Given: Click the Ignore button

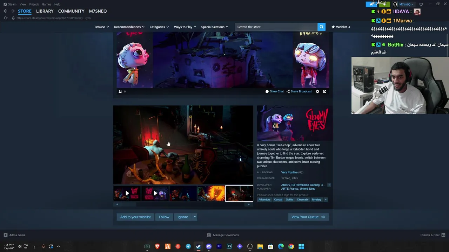Looking at the screenshot, I should (183, 217).
